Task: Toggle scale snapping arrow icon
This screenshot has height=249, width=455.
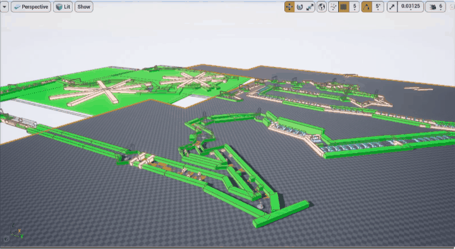Action: pos(392,7)
